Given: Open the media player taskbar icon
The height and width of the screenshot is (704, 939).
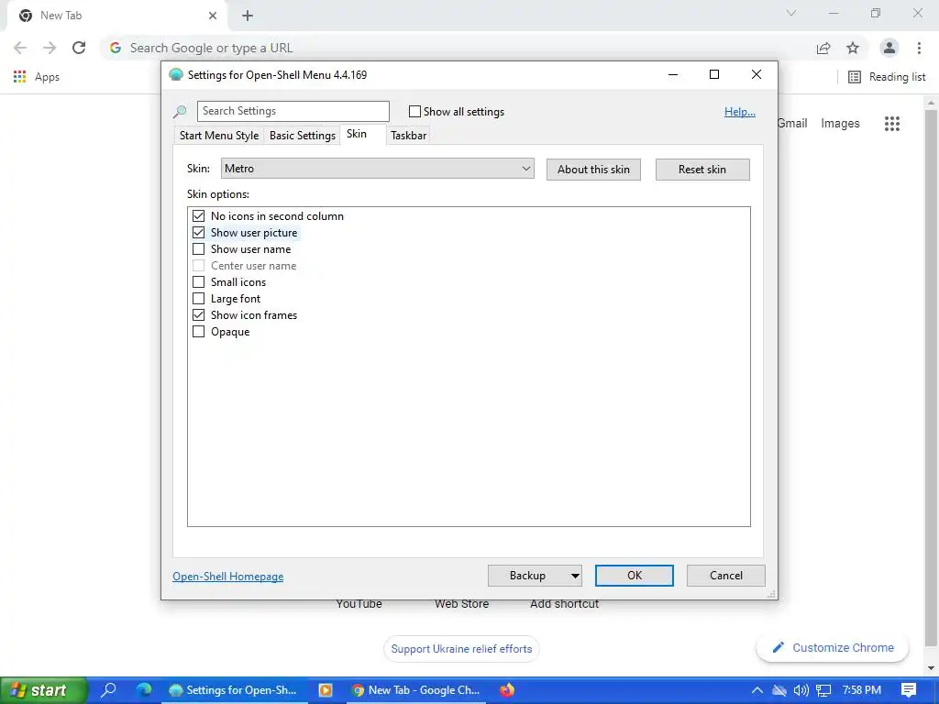Looking at the screenshot, I should [x=326, y=689].
